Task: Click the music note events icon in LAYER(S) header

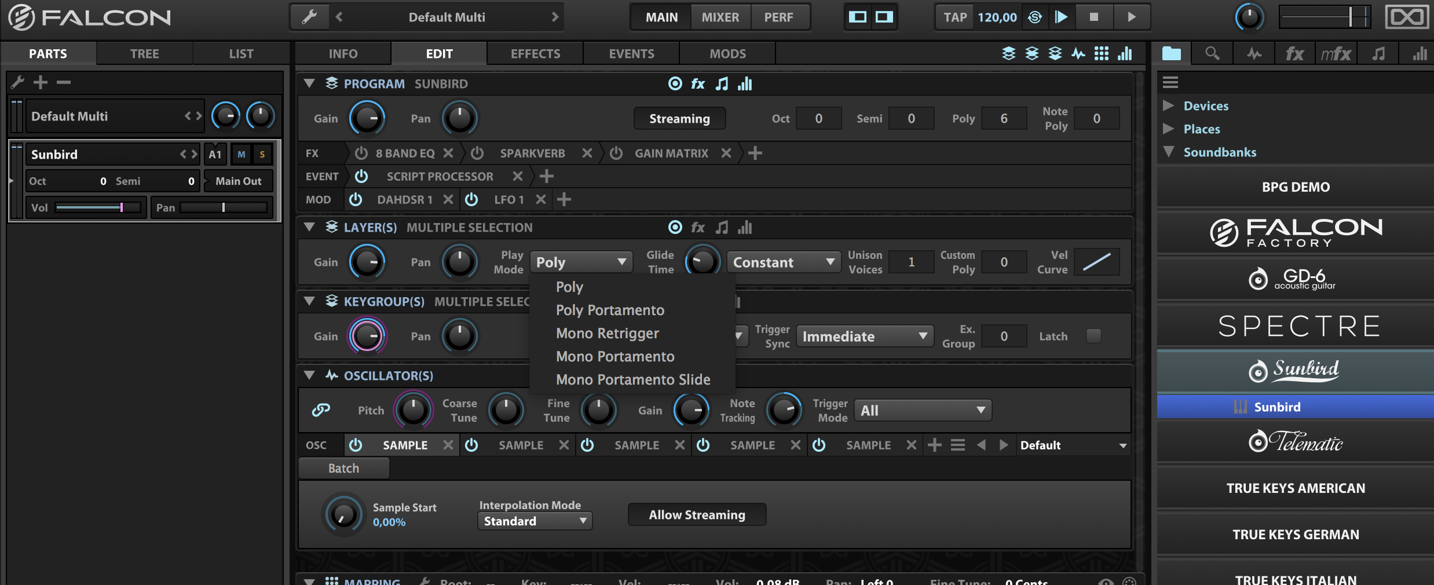Action: 722,228
